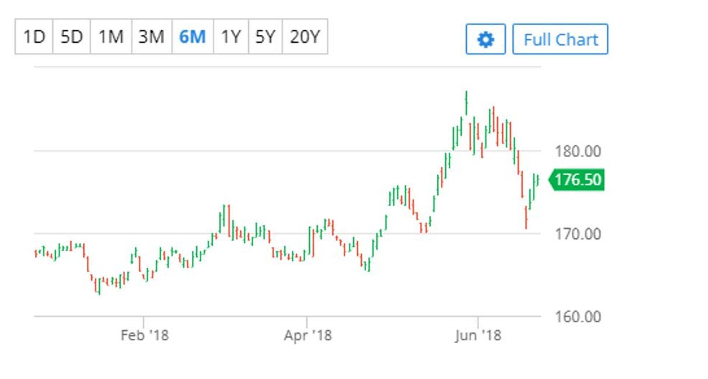This screenshot has width=708, height=379.
Task: View the 20Y time range
Action: tap(305, 37)
